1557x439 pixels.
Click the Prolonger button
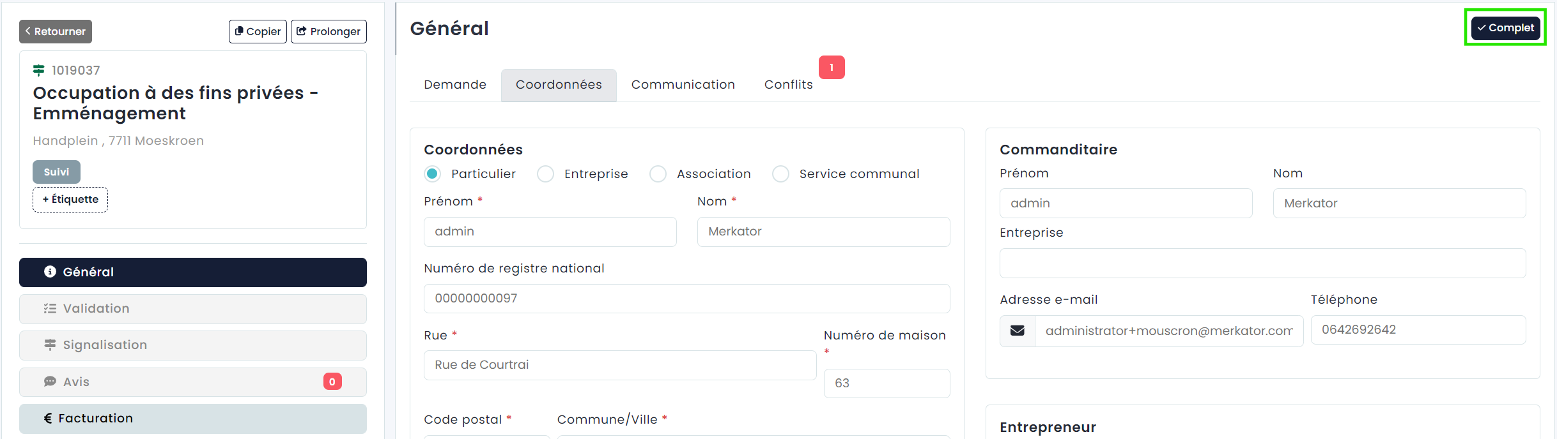tap(329, 31)
